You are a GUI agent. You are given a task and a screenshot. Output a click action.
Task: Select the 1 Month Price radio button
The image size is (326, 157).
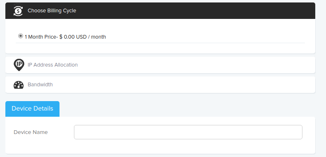coord(20,36)
